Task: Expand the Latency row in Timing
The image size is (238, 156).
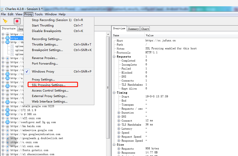Action: pos(119,128)
